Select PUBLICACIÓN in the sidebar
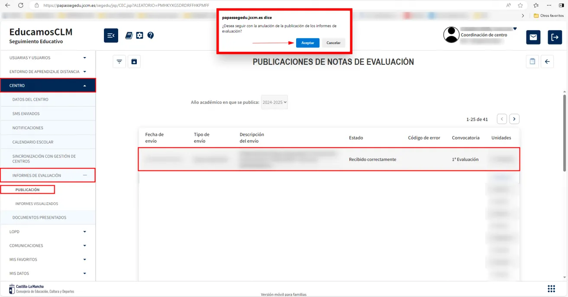This screenshot has width=568, height=297. 28,189
